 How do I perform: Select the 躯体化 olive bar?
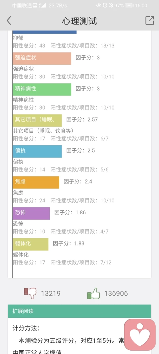(30, 244)
